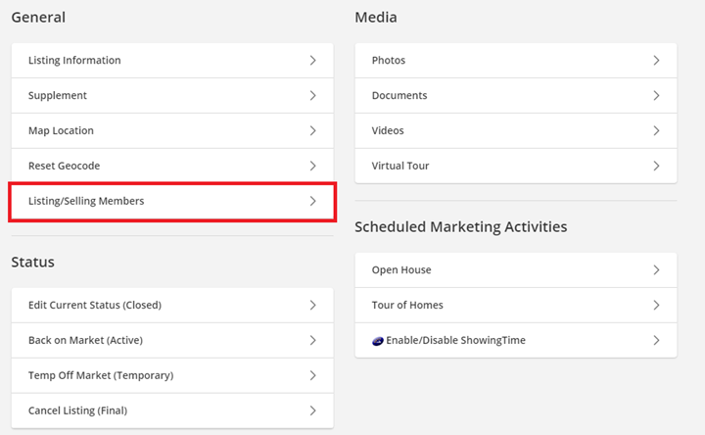Click the chevron on Cancel Listing row

[313, 411]
